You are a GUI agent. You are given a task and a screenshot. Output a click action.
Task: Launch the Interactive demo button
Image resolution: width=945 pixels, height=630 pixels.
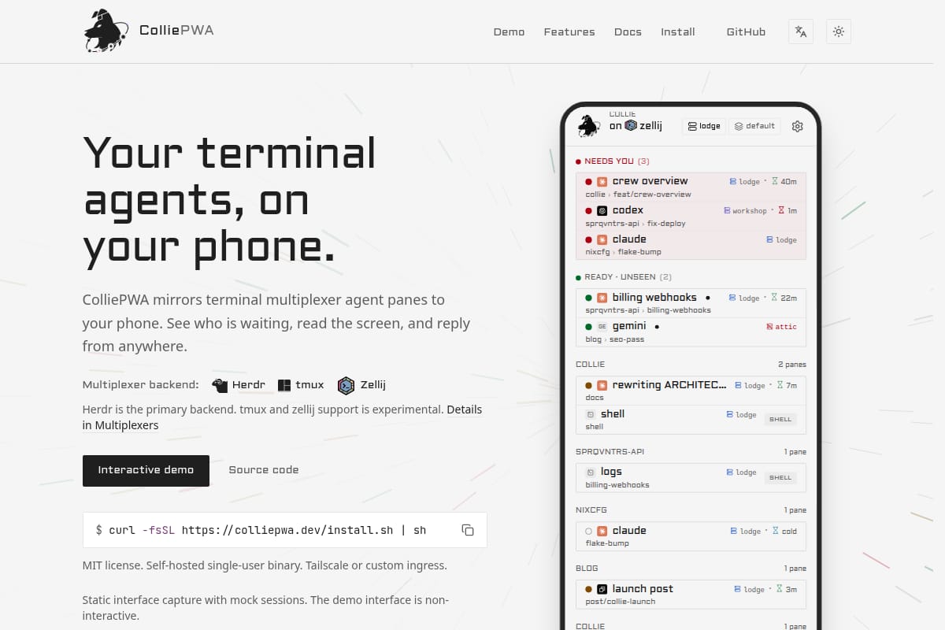click(146, 470)
